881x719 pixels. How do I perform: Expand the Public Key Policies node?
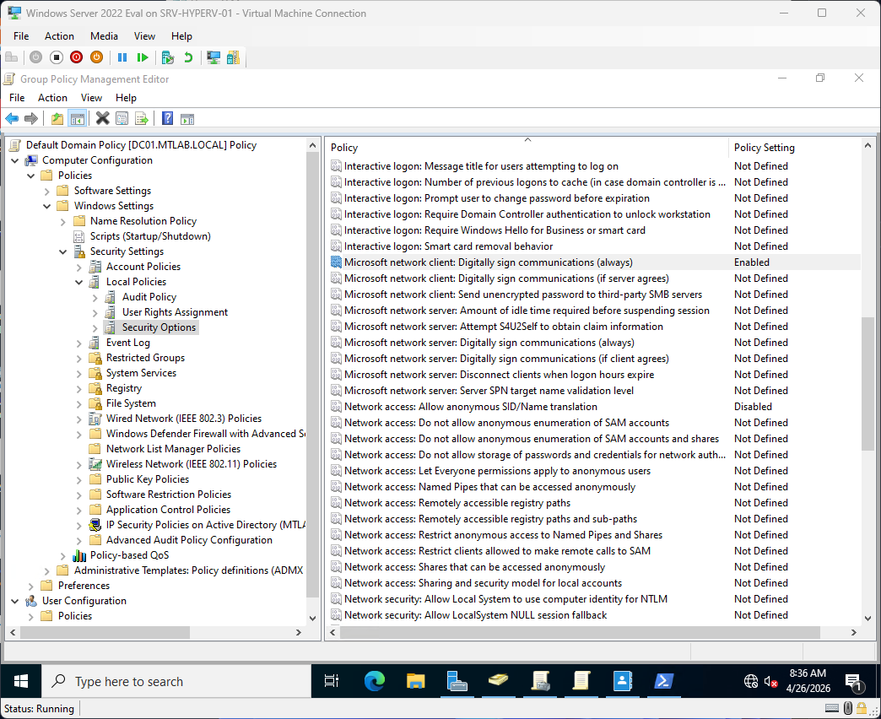point(79,479)
